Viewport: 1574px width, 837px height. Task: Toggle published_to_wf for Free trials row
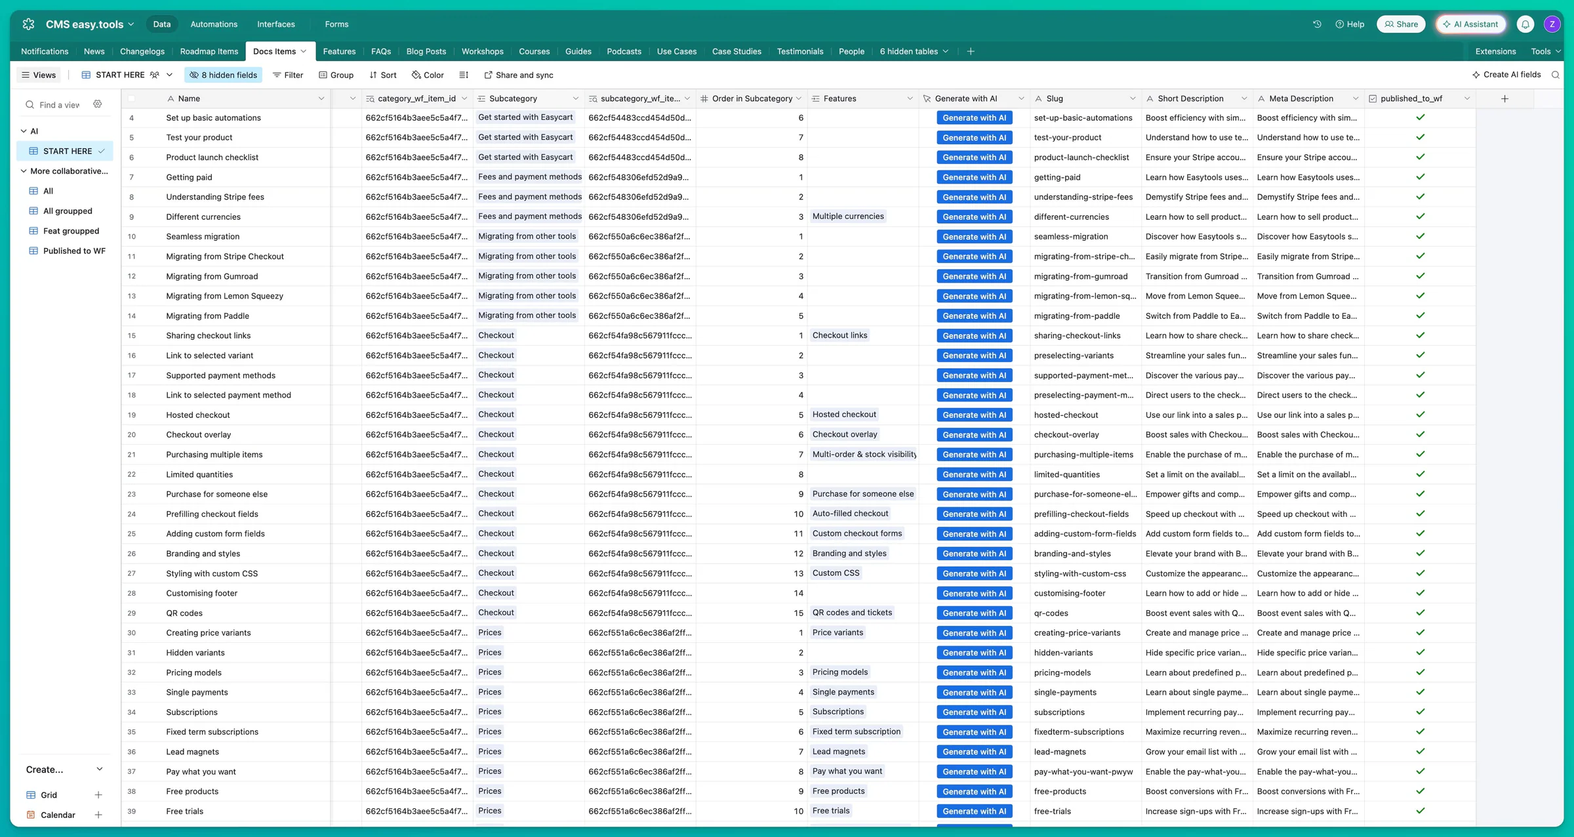1420,811
